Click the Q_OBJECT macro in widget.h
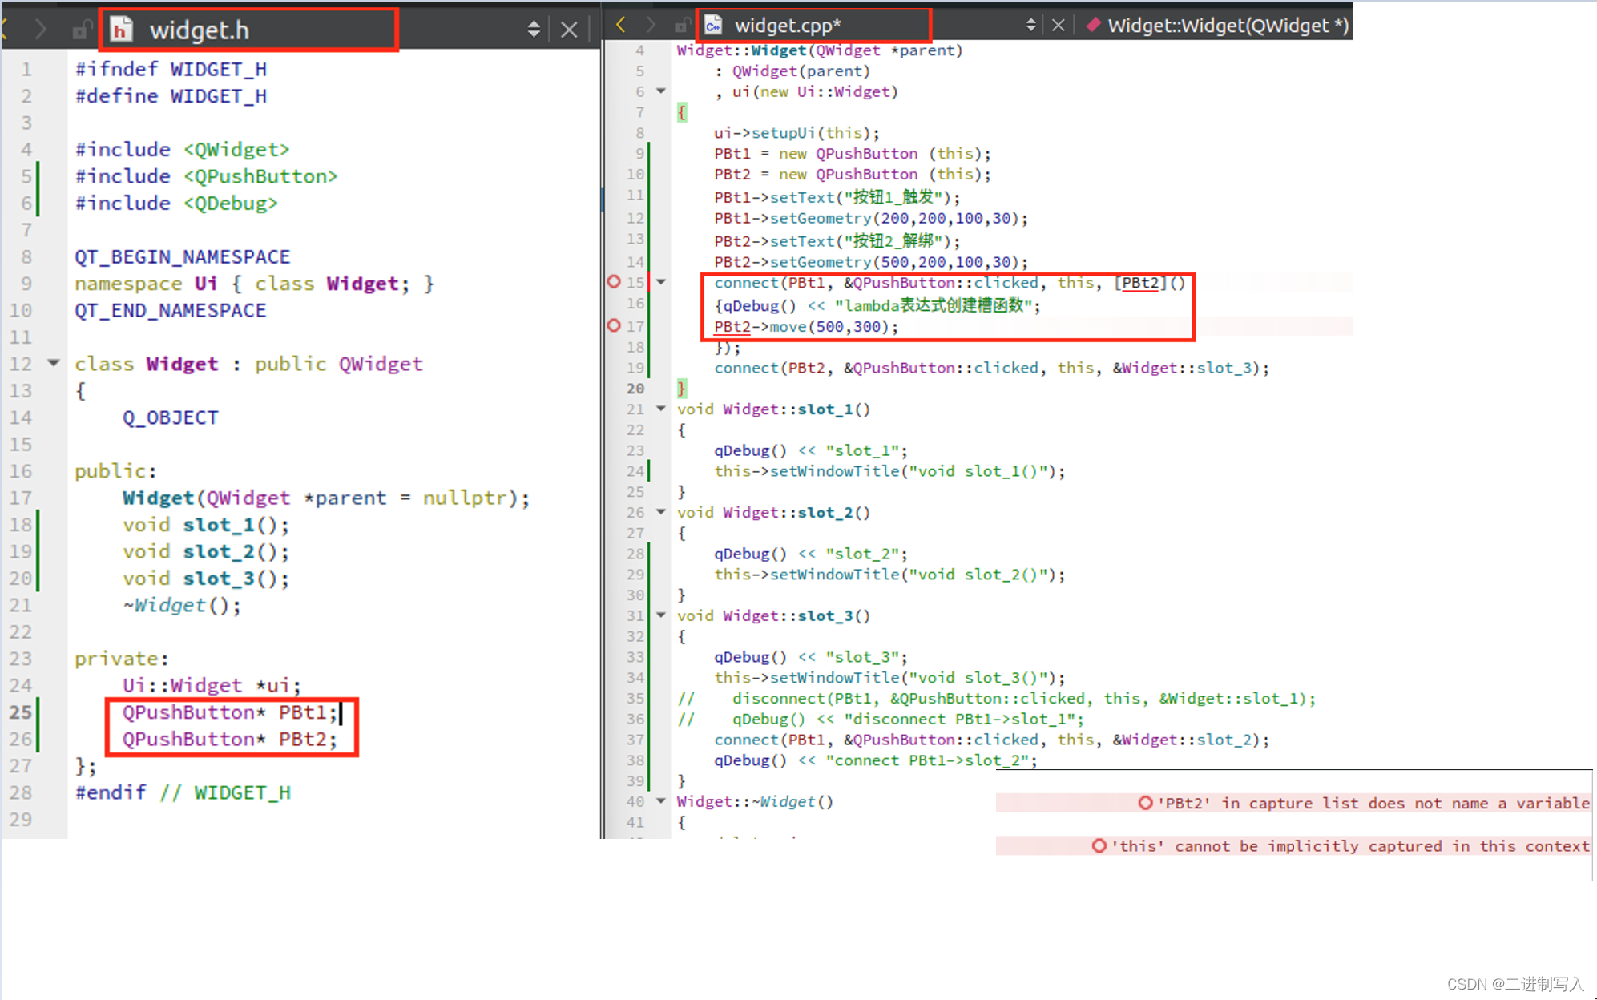Screen dimensions: 1597x1000 click(170, 417)
